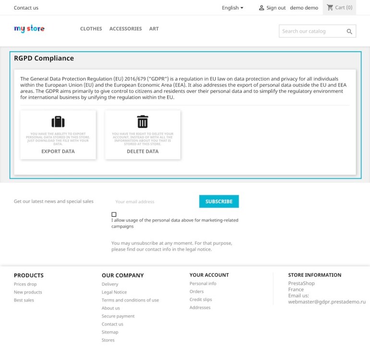Open the Addresses footer link
The width and height of the screenshot is (370, 349).
tap(200, 308)
